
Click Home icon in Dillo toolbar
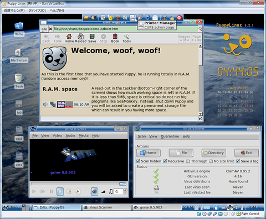click(x=69, y=38)
